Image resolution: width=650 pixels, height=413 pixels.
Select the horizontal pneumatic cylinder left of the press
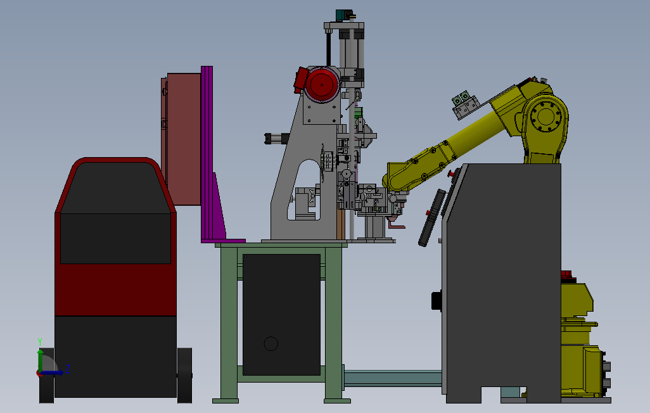point(277,138)
